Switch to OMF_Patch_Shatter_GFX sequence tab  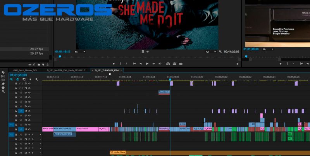coord(25,70)
